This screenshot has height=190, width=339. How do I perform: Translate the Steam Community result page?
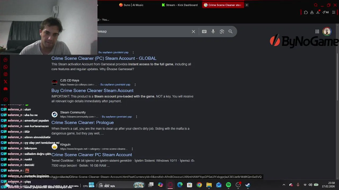[117, 117]
